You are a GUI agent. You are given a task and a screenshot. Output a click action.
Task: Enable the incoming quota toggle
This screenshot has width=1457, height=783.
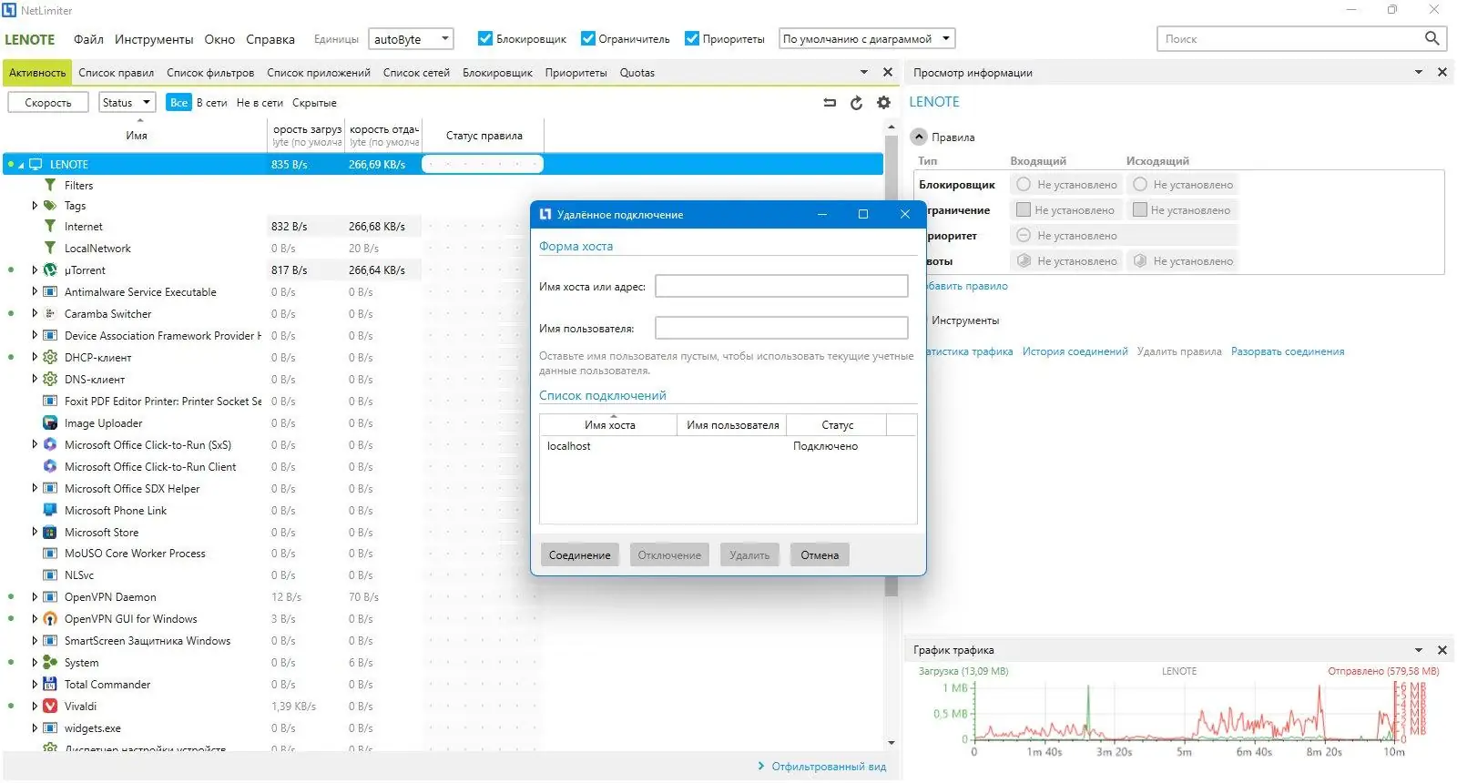[x=1024, y=261]
